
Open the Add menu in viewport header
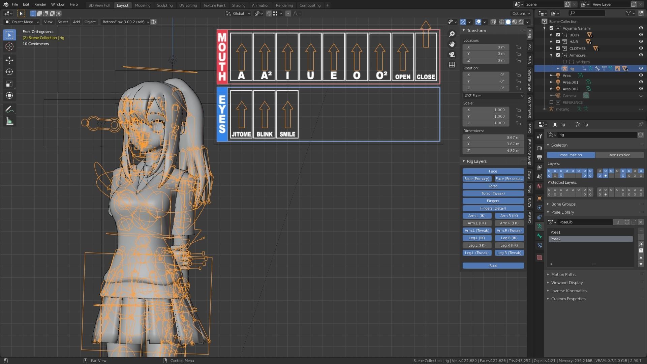click(x=76, y=22)
